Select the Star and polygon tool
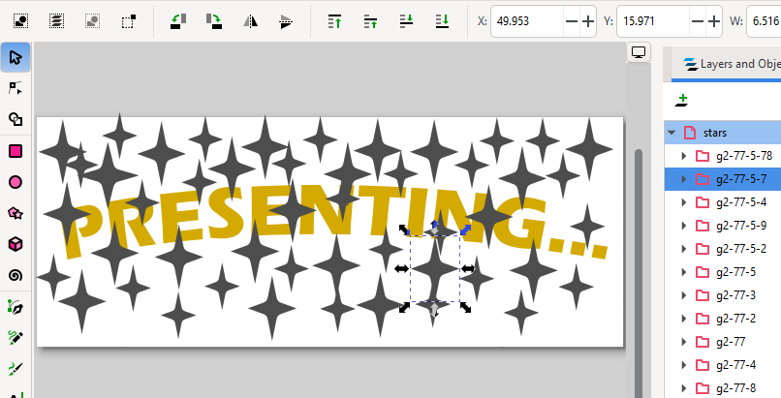Viewport: 781px width, 398px height. [x=16, y=213]
